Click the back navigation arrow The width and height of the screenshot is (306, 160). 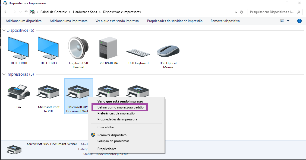click(x=6, y=12)
